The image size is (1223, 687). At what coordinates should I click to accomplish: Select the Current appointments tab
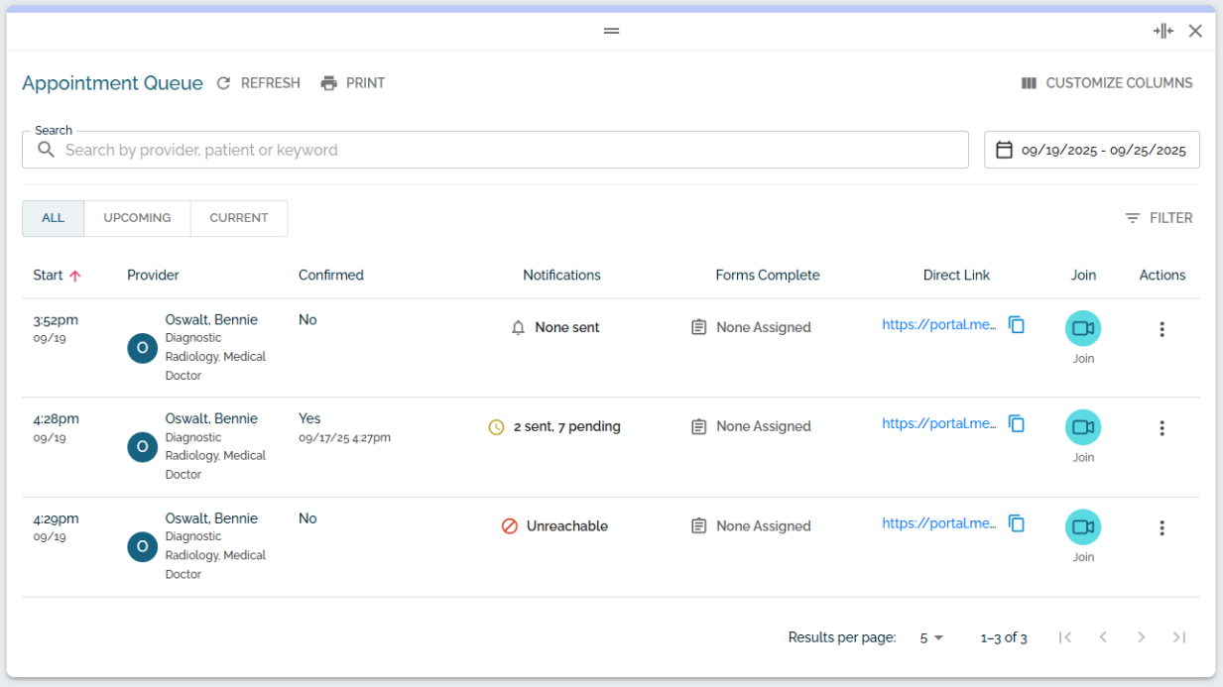pyautogui.click(x=238, y=218)
